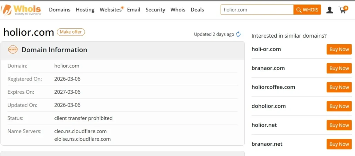The image size is (355, 156).
Task: Click similar domain holi-or.com
Action: tap(266, 49)
